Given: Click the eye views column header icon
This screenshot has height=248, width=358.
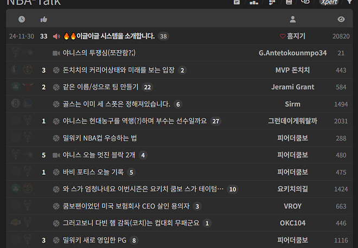Looking at the screenshot, I should tap(341, 19).
